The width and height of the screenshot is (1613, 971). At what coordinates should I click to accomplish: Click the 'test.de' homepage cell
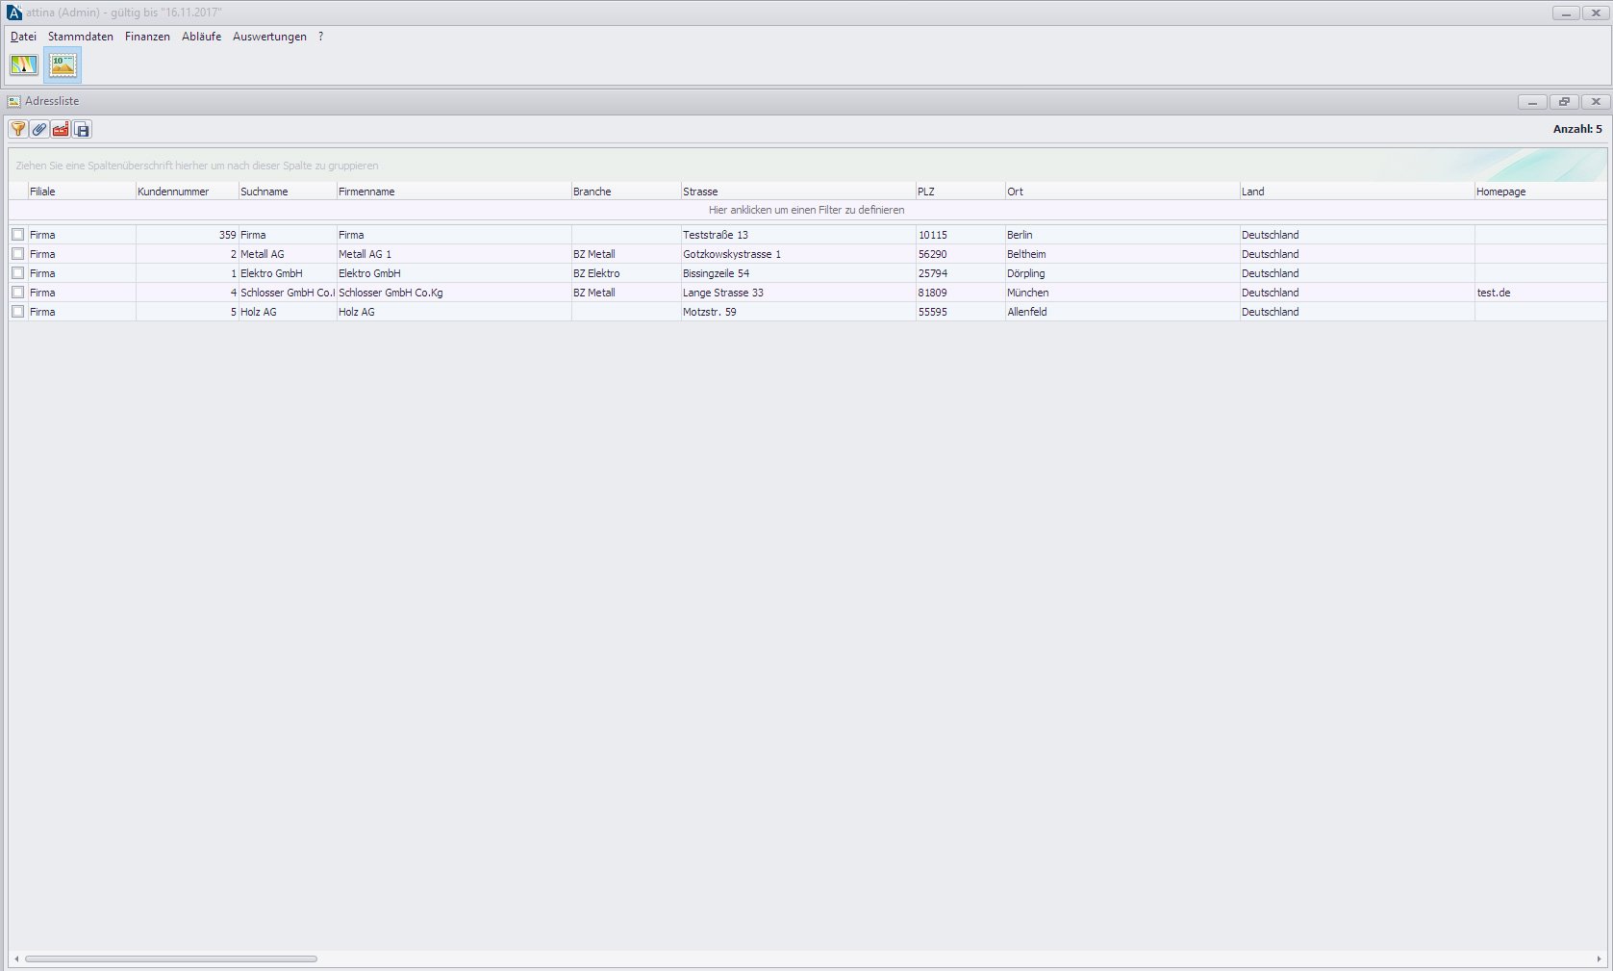(1540, 293)
